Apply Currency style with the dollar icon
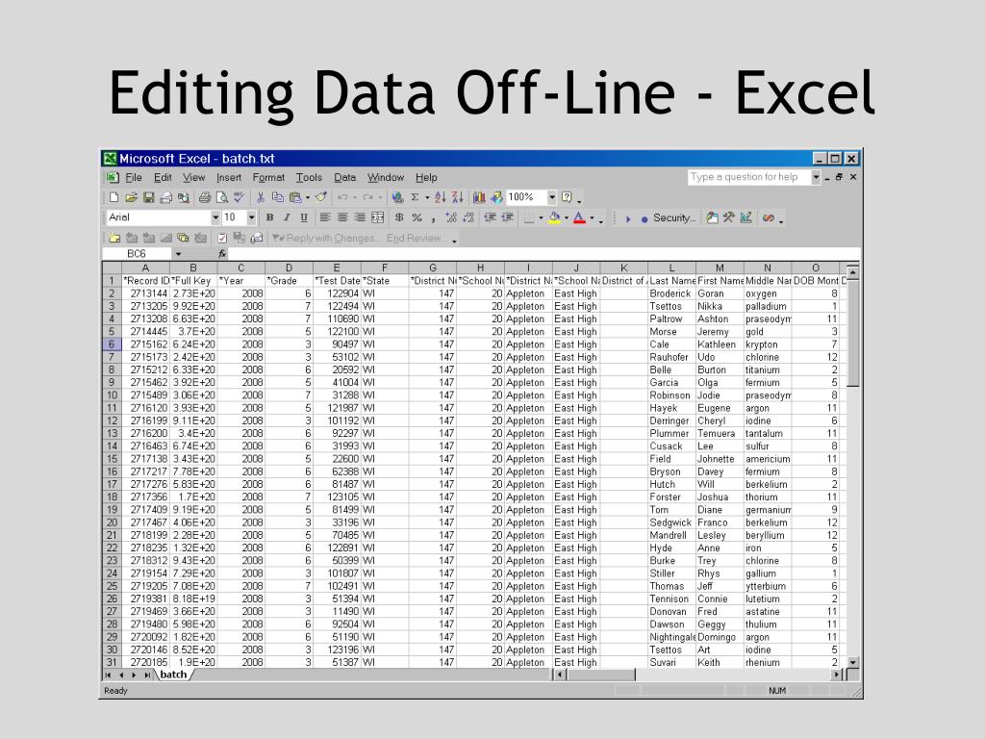 [x=399, y=218]
